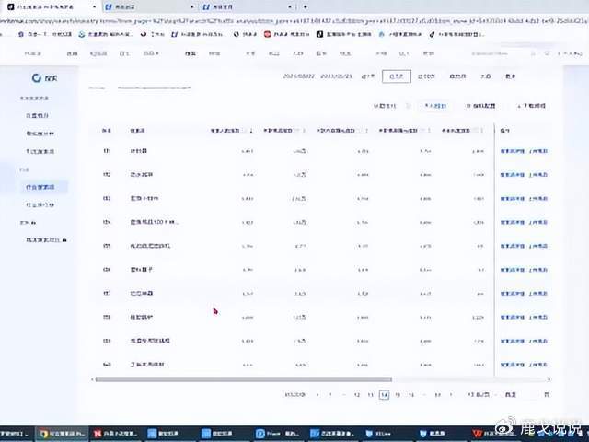Screen dimensions: 589x442
Task: Click 上传商品 link for row 140
Action: 539,366
